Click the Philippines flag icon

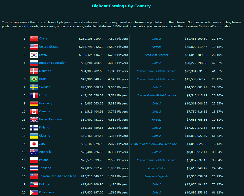(x=34, y=192)
